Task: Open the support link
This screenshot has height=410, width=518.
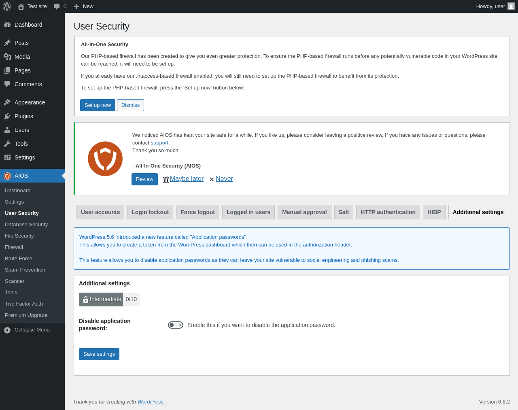Action: pos(159,143)
